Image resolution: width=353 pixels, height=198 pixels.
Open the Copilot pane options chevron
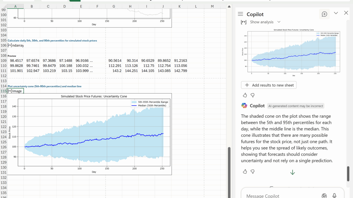pos(336,13)
